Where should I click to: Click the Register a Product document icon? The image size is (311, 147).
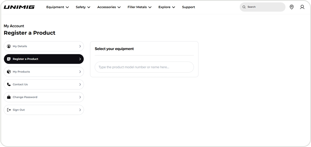click(x=9, y=59)
